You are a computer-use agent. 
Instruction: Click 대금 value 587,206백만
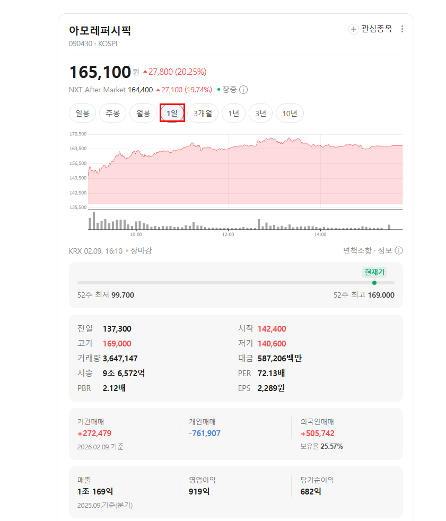point(279,359)
